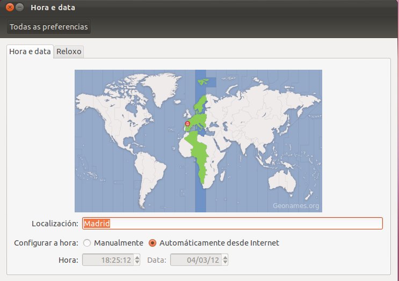The width and height of the screenshot is (399, 281).
Task: Minimize the Hora e data window
Action: coord(19,8)
